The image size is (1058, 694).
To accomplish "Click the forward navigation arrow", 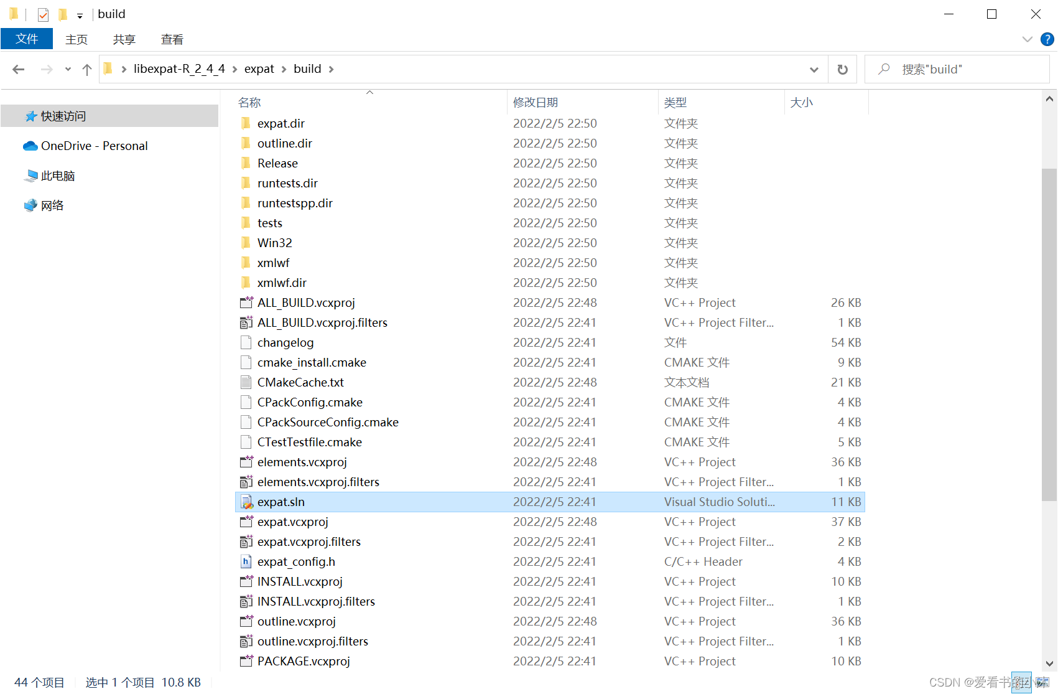I will (x=47, y=69).
